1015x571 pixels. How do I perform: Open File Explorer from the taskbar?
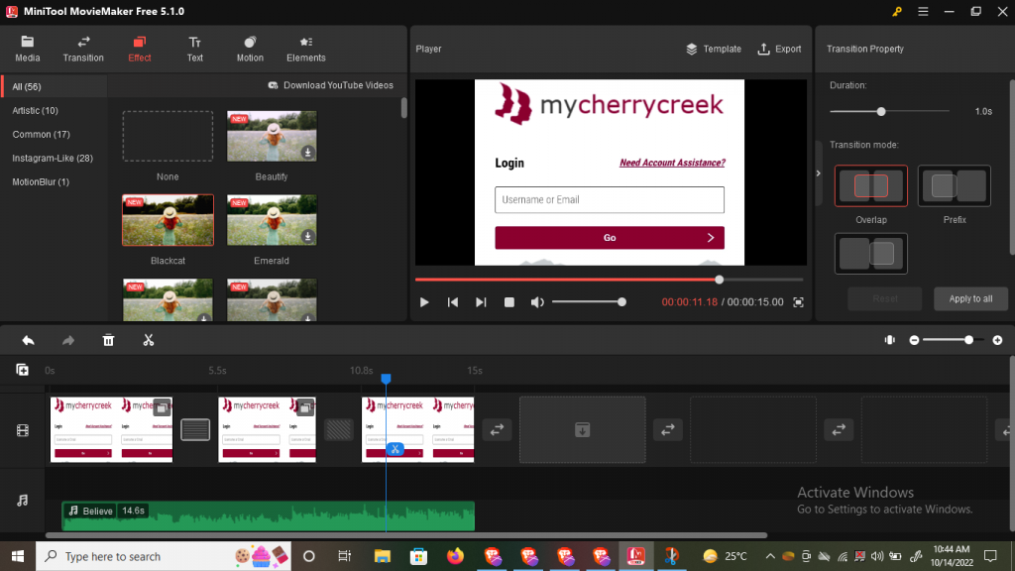[x=382, y=556]
